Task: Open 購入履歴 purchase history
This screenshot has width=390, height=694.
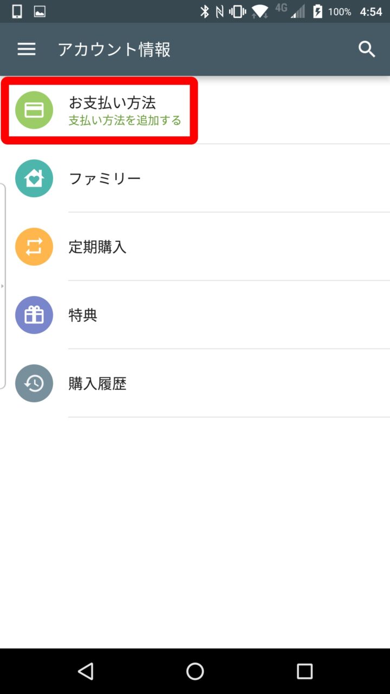Action: point(97,384)
